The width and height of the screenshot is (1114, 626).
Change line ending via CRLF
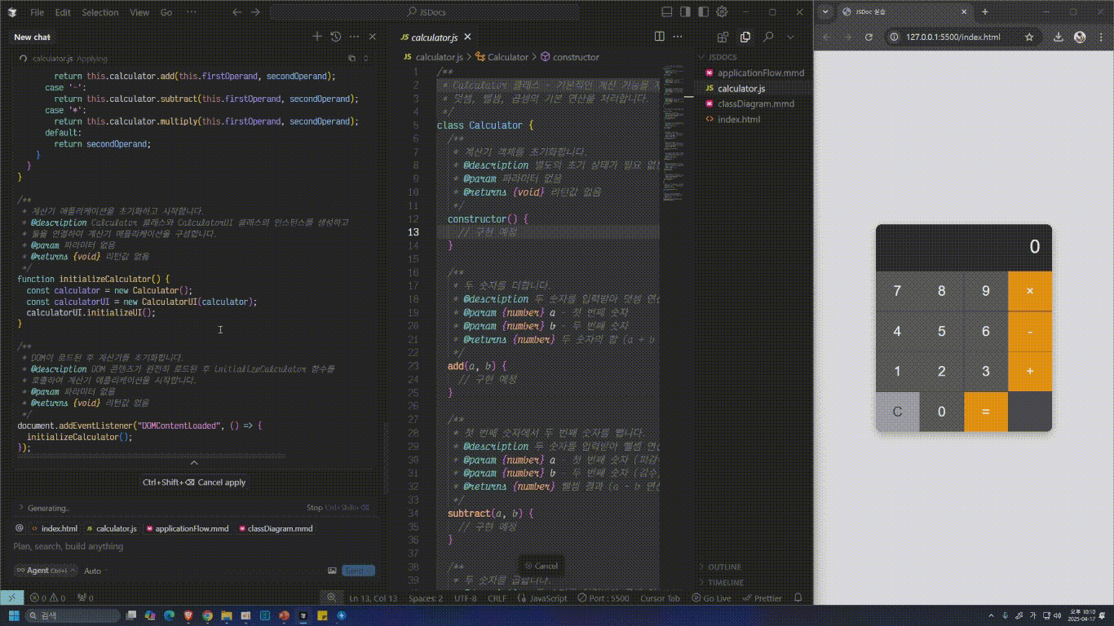(497, 597)
